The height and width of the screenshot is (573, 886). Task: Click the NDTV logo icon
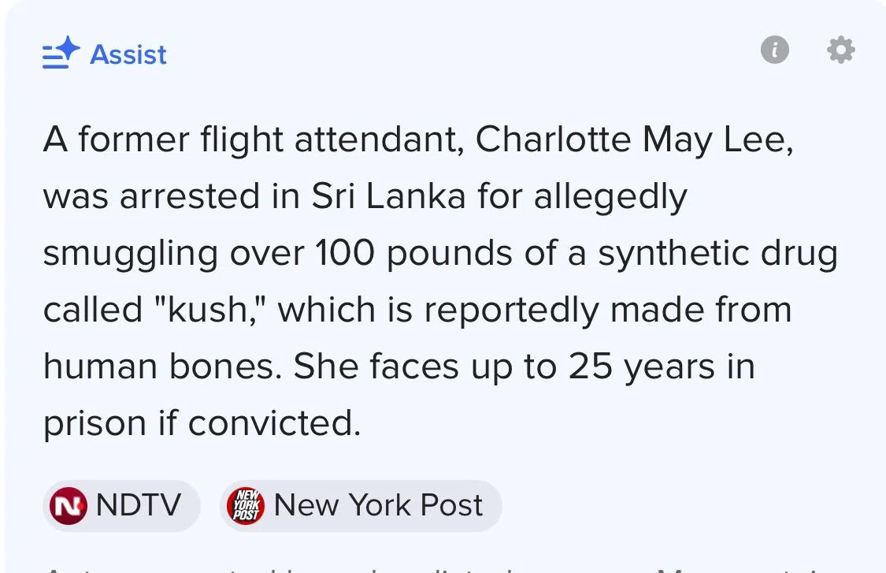tap(69, 506)
